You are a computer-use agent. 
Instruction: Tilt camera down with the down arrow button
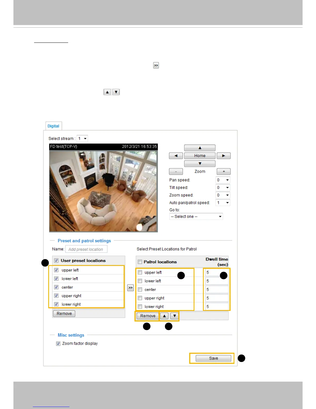[200, 163]
